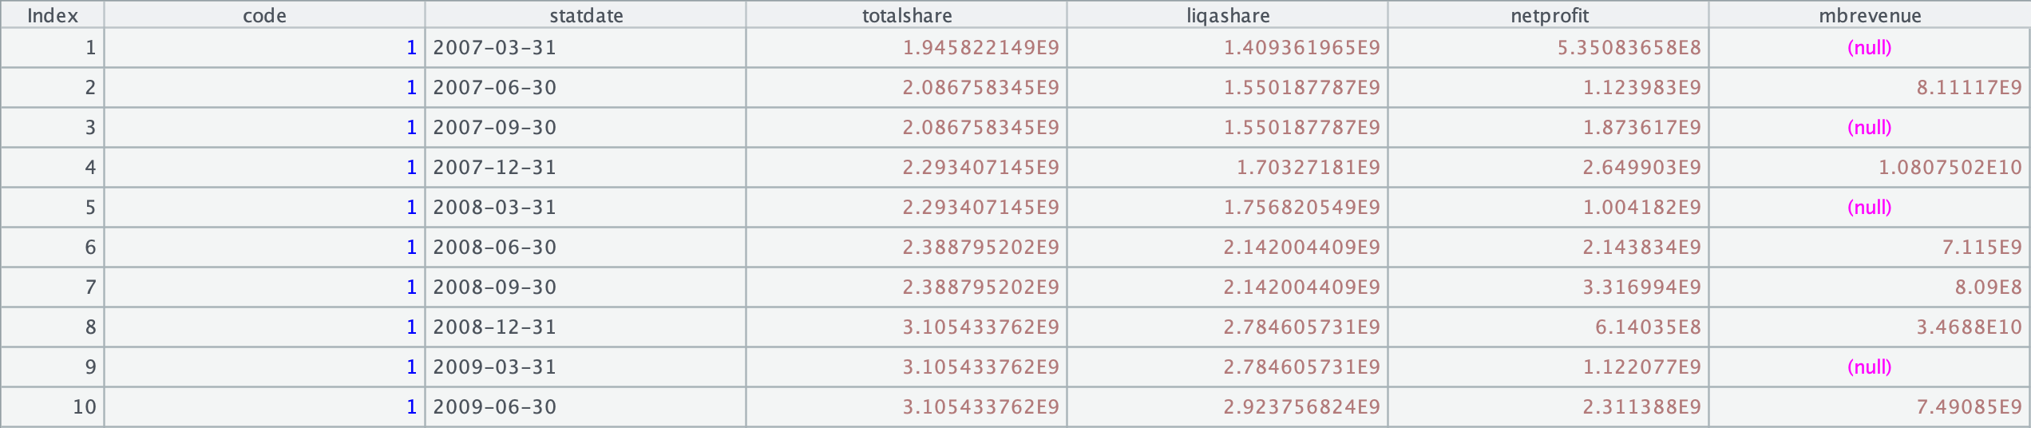Select the (null) mbrevenue cell in row 1
This screenshot has width=2031, height=428.
click(x=1870, y=48)
